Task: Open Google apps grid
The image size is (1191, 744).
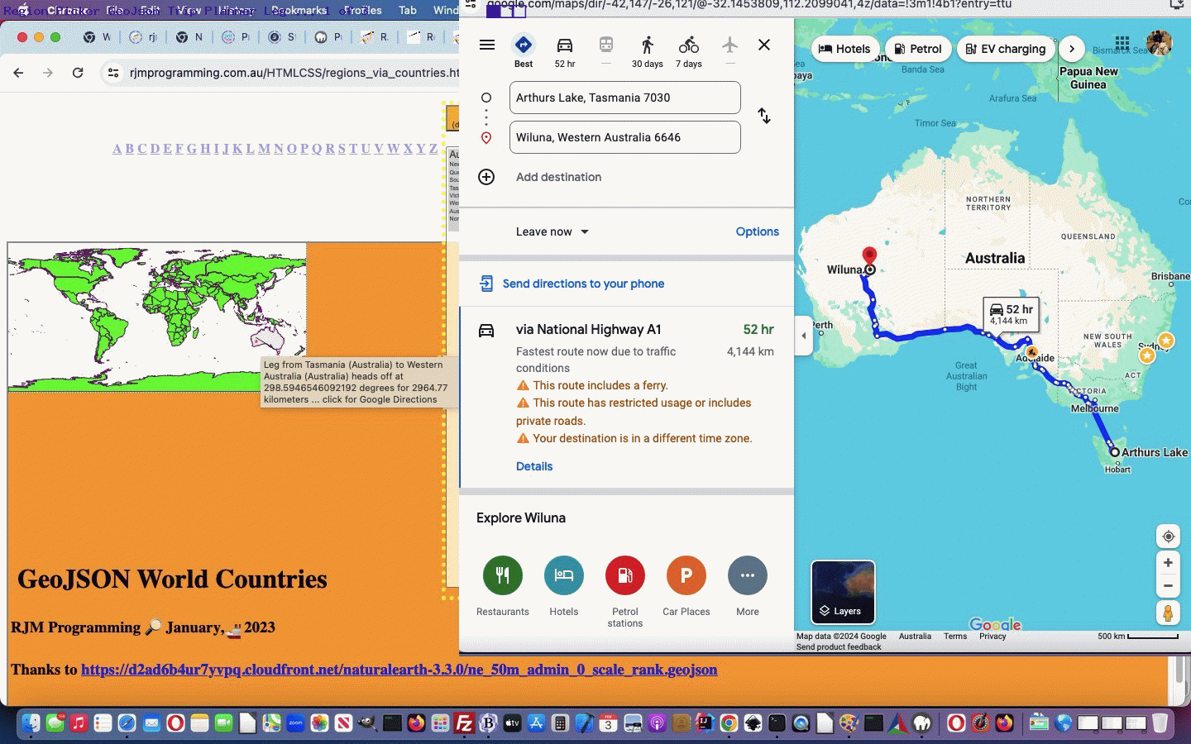Action: tap(1122, 43)
